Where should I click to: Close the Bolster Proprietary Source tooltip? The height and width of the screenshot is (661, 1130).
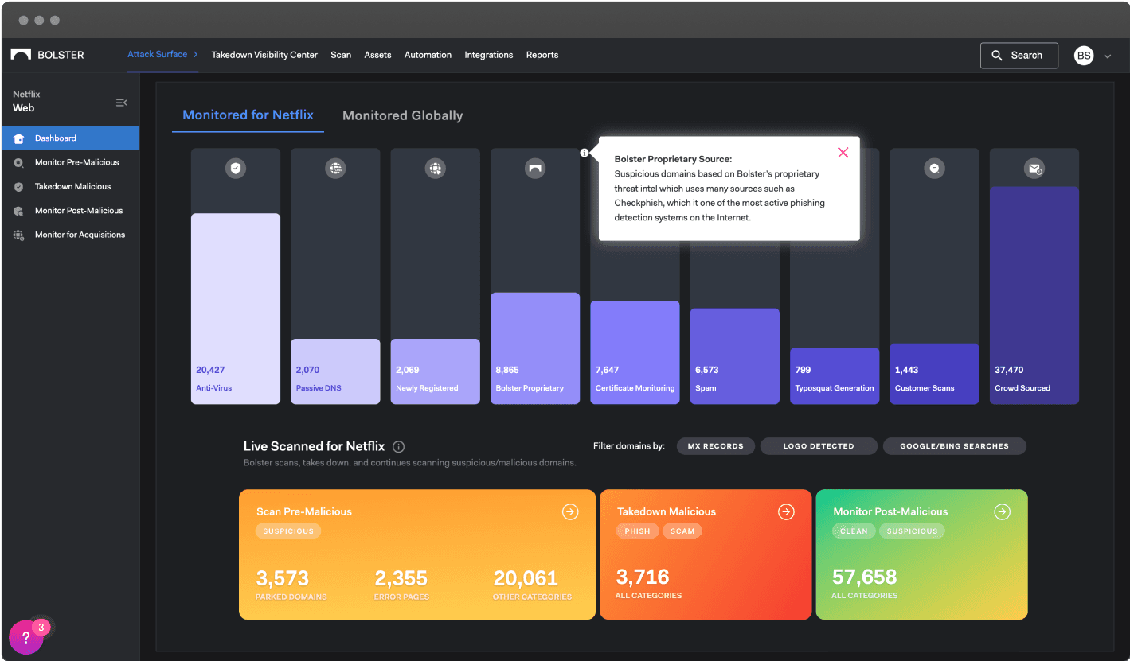pyautogui.click(x=843, y=153)
